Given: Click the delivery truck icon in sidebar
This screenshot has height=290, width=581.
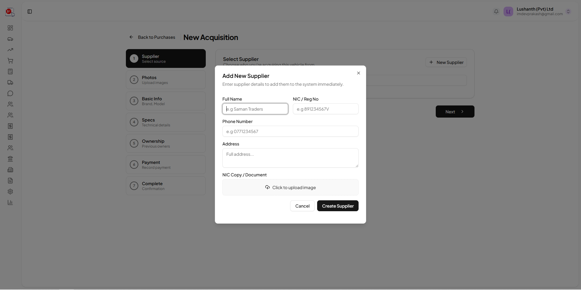Looking at the screenshot, I should (10, 83).
